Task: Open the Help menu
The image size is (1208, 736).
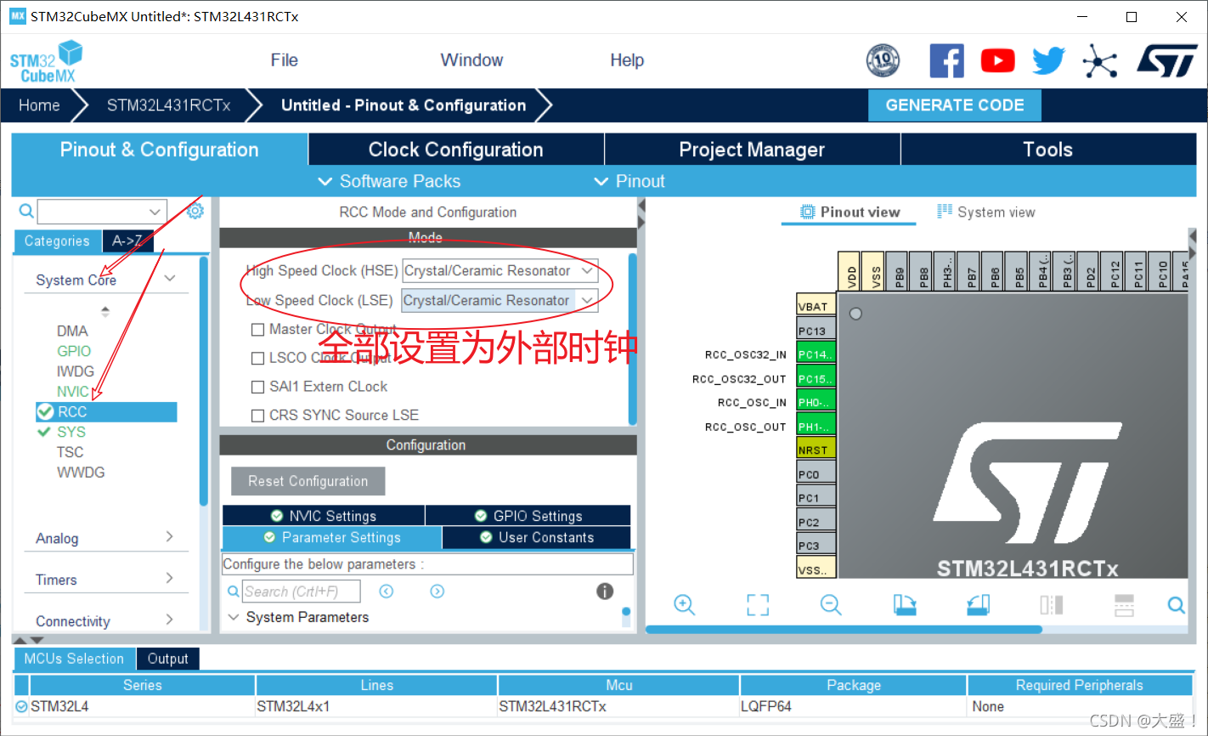Action: pyautogui.click(x=627, y=60)
